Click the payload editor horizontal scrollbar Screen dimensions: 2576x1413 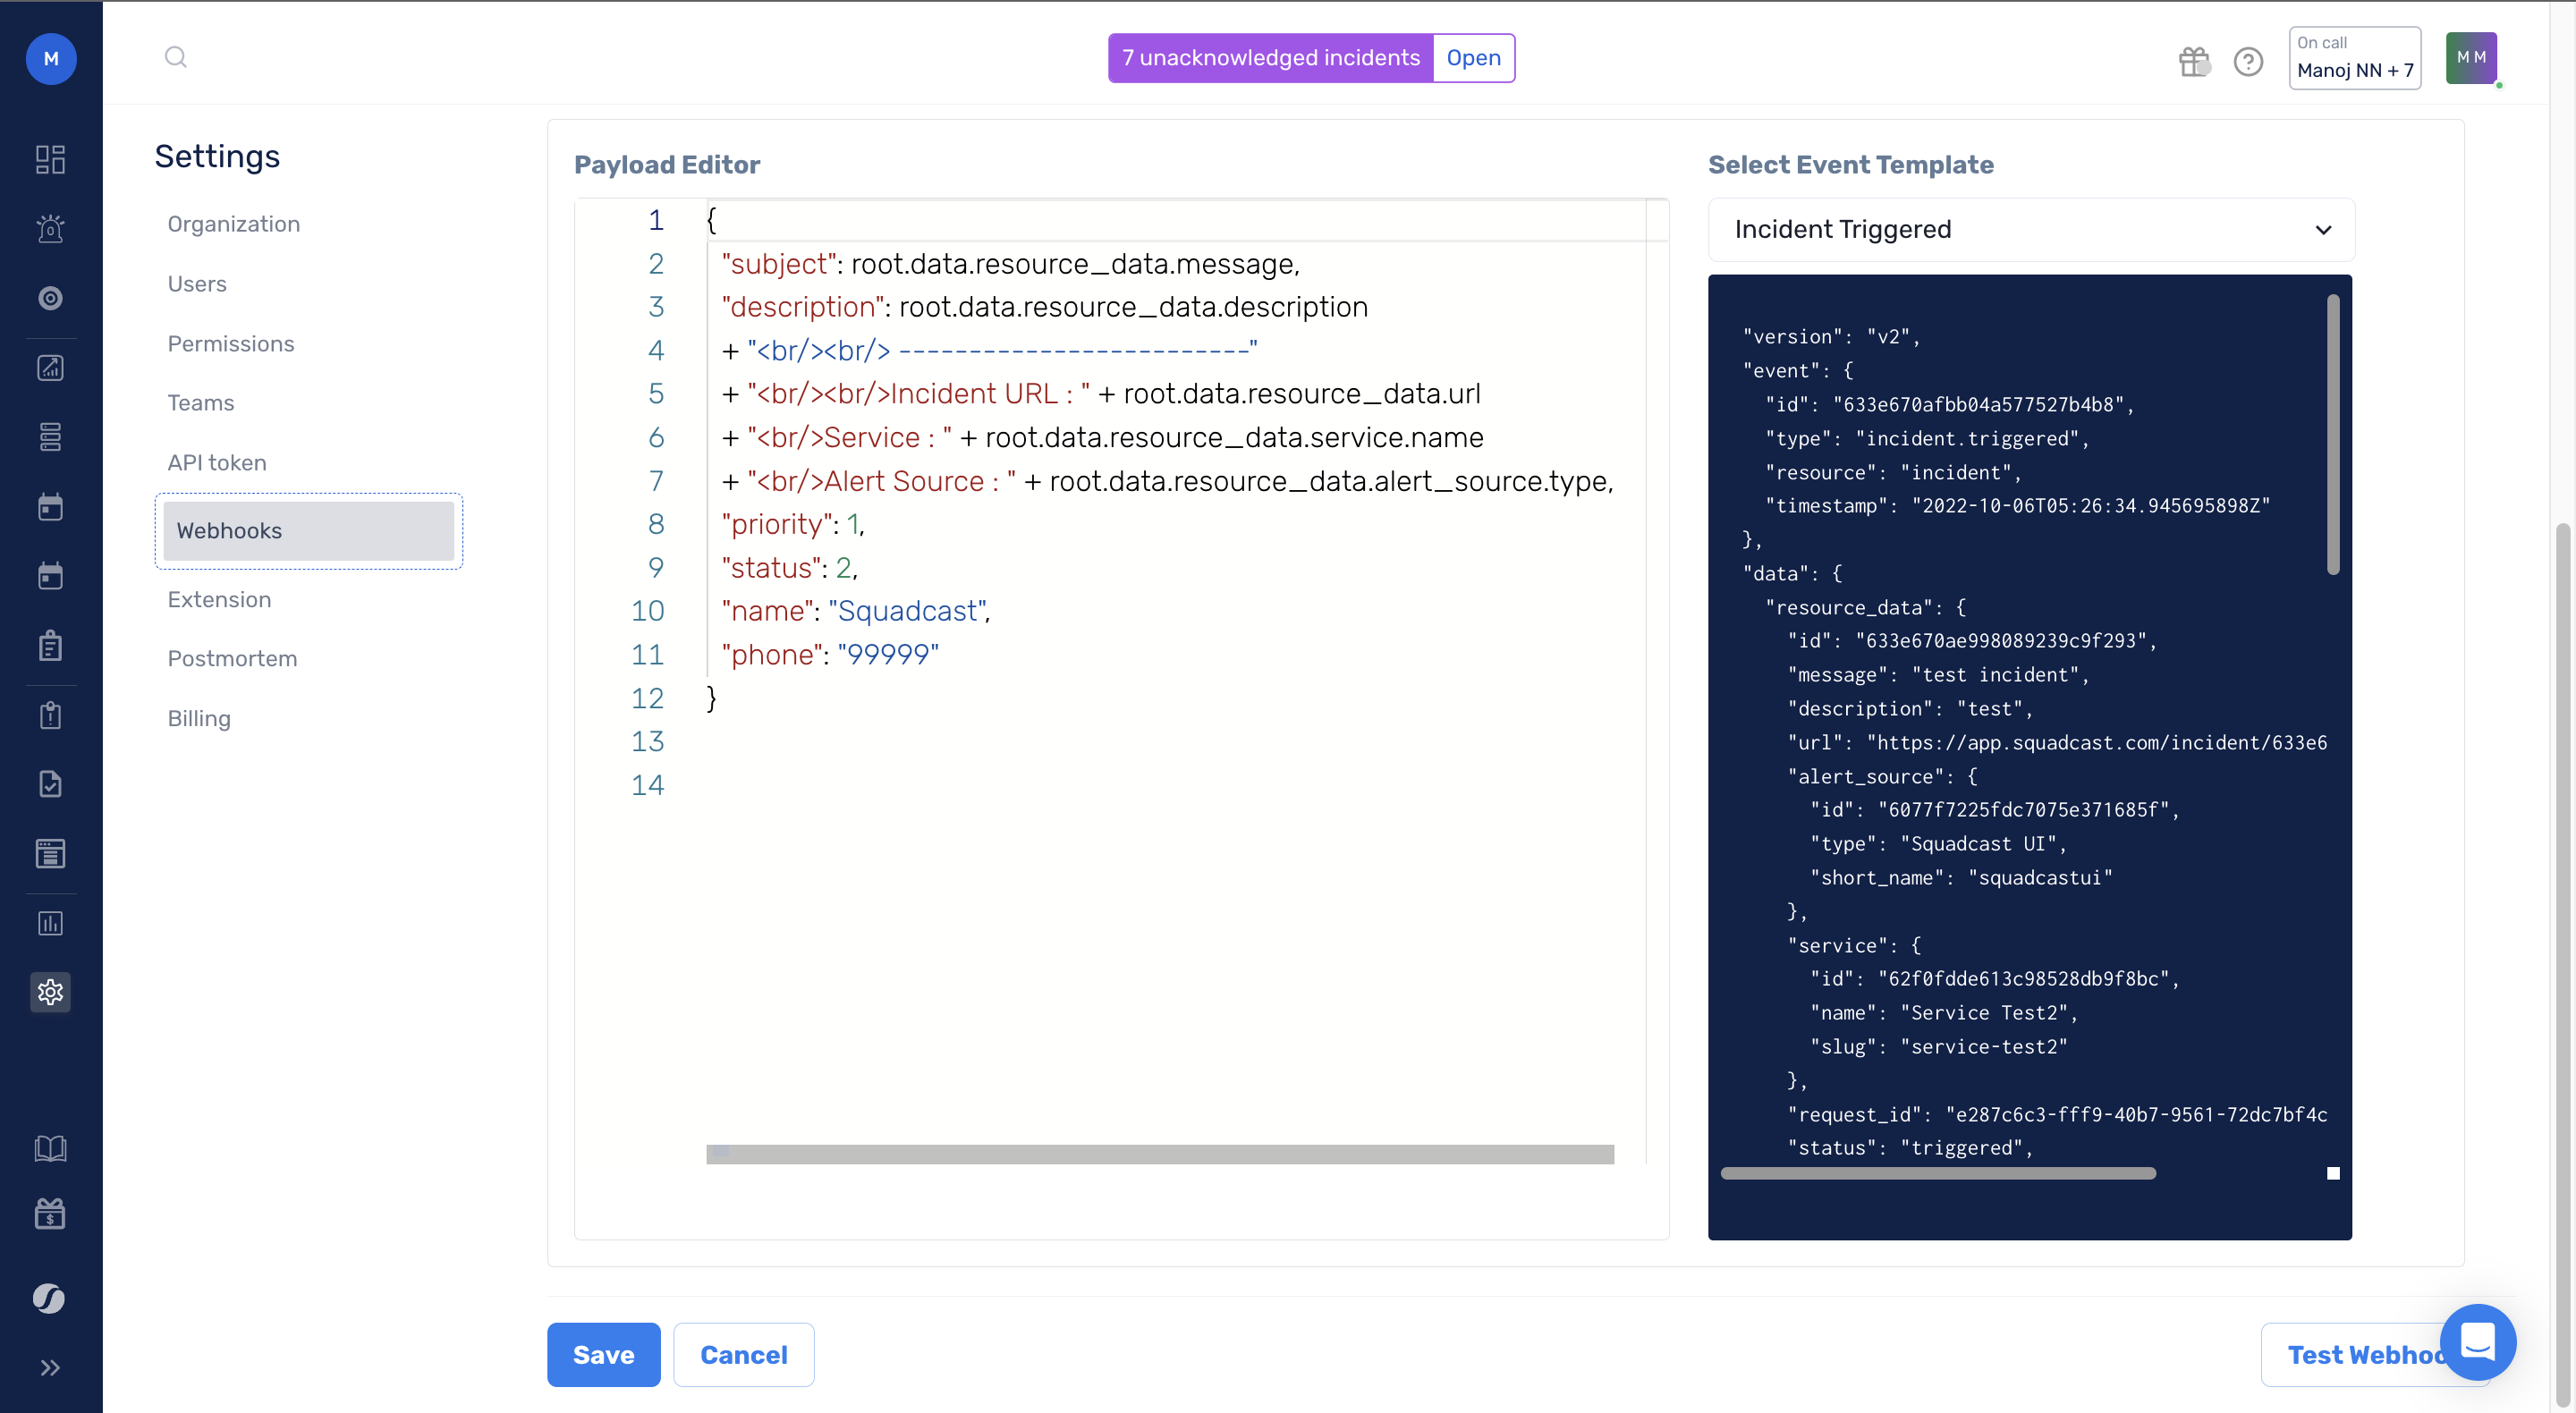click(1159, 1154)
